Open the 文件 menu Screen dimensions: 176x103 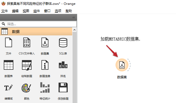(5, 11)
